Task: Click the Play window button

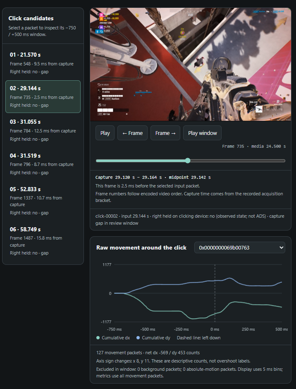Action: [202, 133]
